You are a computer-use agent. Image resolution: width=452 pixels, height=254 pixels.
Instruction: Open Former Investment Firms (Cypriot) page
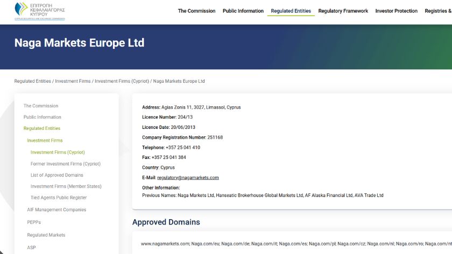(66, 164)
